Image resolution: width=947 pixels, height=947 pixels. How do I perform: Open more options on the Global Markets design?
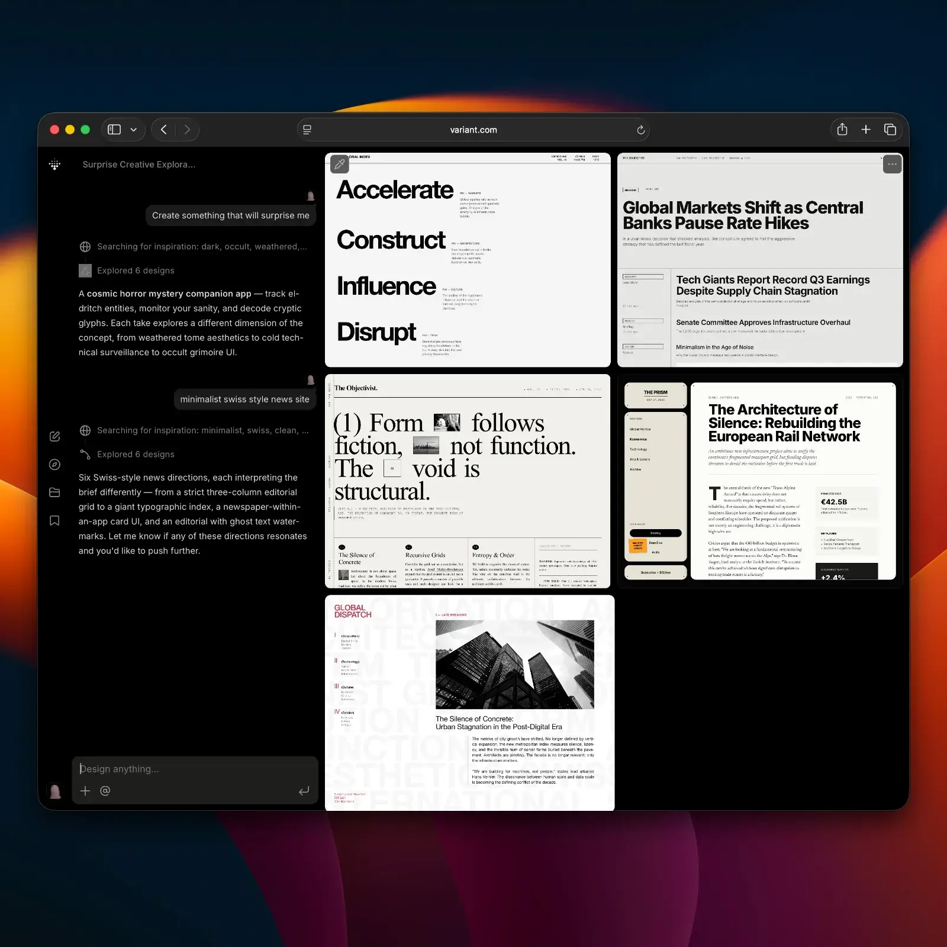893,164
